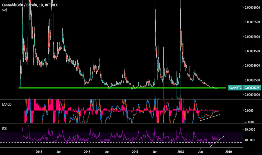Click price axis value 0.00002500
The image size is (262, 155).
(252, 22)
